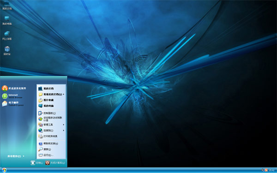Click the 关闭计算机 shutdown button
Viewport: 277px width, 173px height.
55,163
